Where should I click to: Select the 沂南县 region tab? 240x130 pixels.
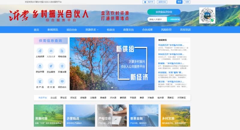(x=151, y=98)
